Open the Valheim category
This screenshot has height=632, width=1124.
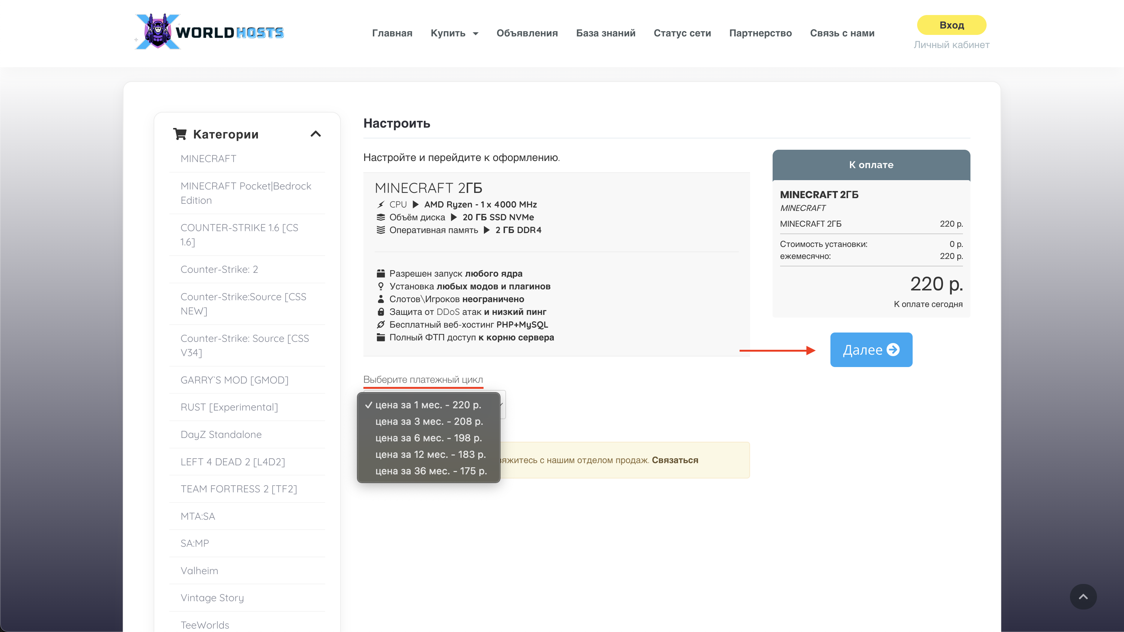click(199, 570)
